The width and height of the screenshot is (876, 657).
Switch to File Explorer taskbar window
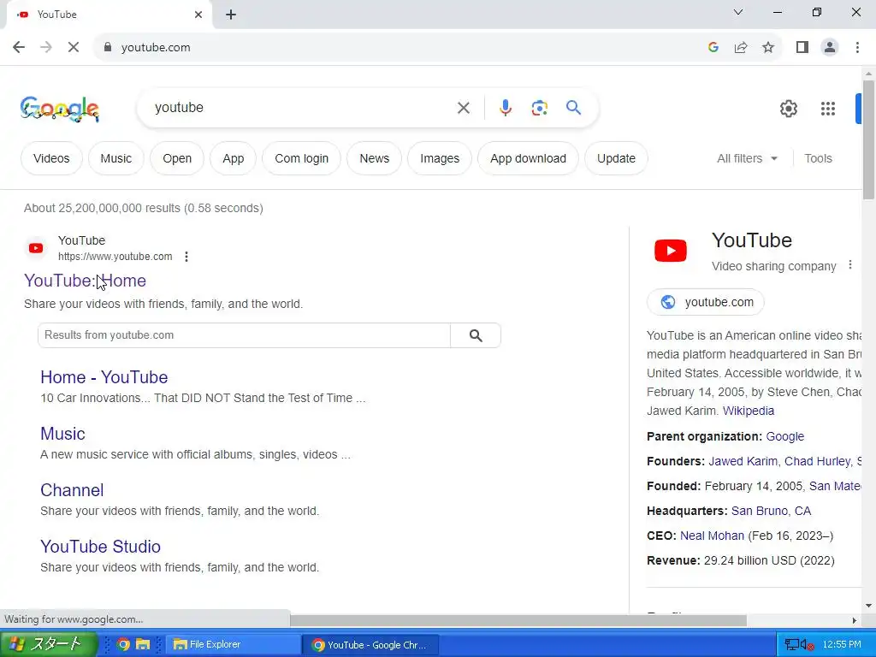[x=233, y=645]
